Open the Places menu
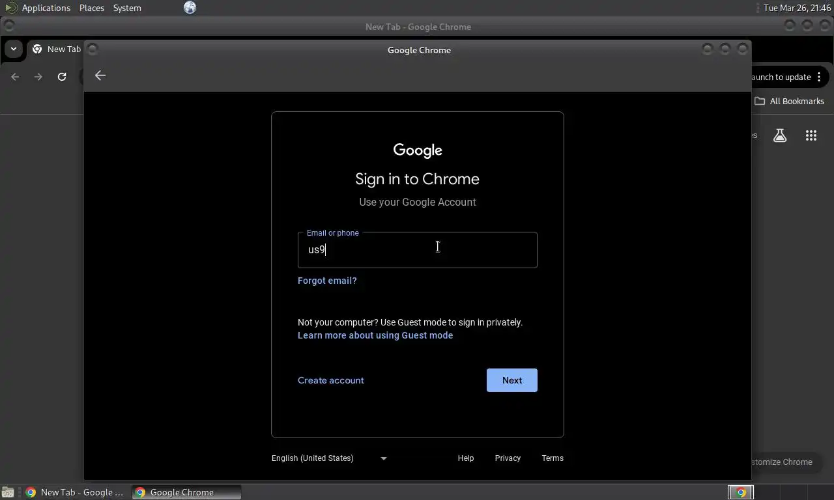 (92, 8)
